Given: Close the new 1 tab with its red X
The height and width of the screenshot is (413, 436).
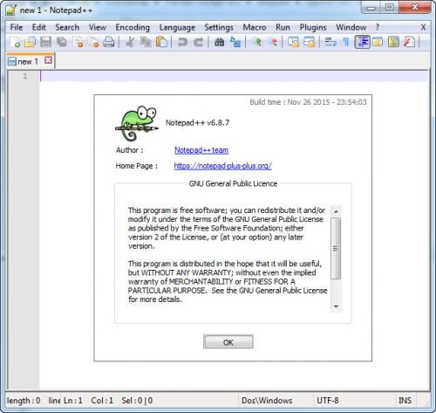Looking at the screenshot, I should (x=48, y=60).
